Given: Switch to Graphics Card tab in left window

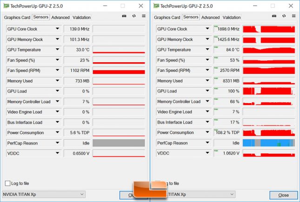Looking at the screenshot, I should pos(17,17).
